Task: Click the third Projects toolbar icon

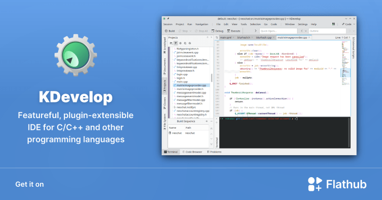Action: tap(180, 43)
